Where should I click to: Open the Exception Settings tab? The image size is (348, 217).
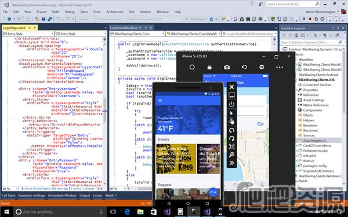click(31, 196)
